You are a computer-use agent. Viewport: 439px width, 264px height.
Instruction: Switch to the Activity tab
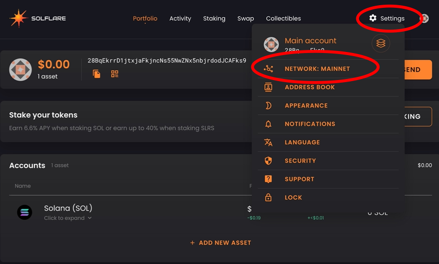tap(180, 19)
